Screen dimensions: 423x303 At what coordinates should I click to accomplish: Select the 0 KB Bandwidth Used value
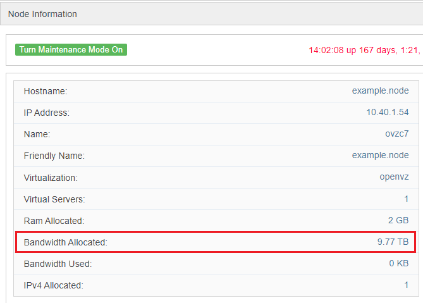398,264
